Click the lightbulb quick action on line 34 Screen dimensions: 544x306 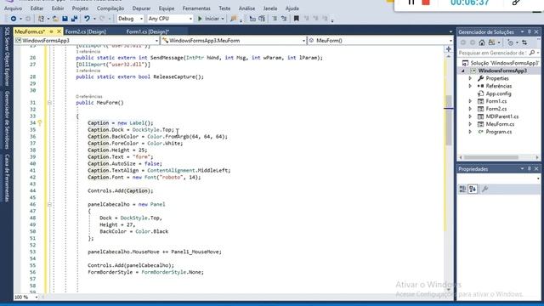click(x=40, y=122)
